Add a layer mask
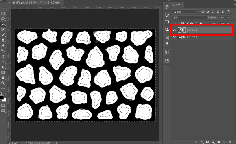236x144 pixels. pyautogui.click(x=207, y=142)
